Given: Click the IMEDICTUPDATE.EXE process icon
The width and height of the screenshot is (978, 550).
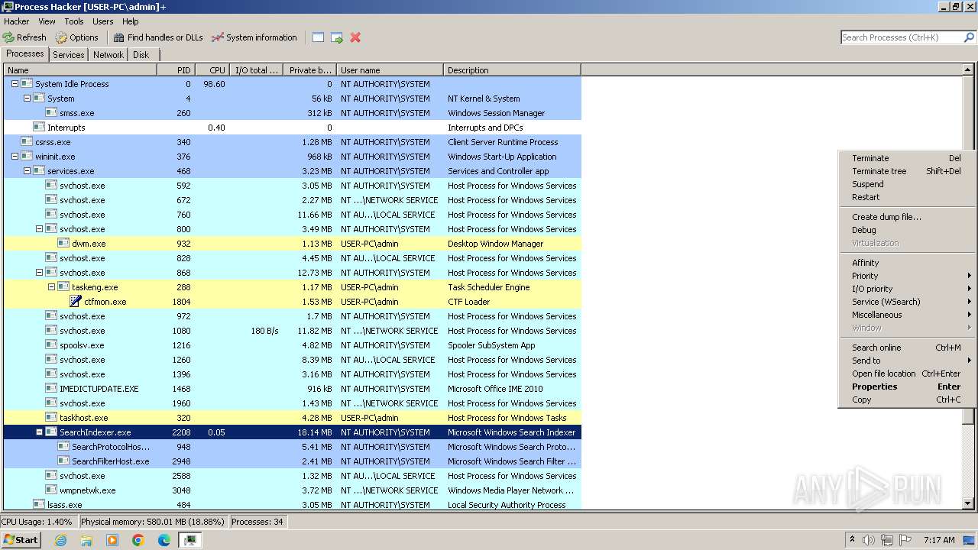Looking at the screenshot, I should tap(51, 389).
